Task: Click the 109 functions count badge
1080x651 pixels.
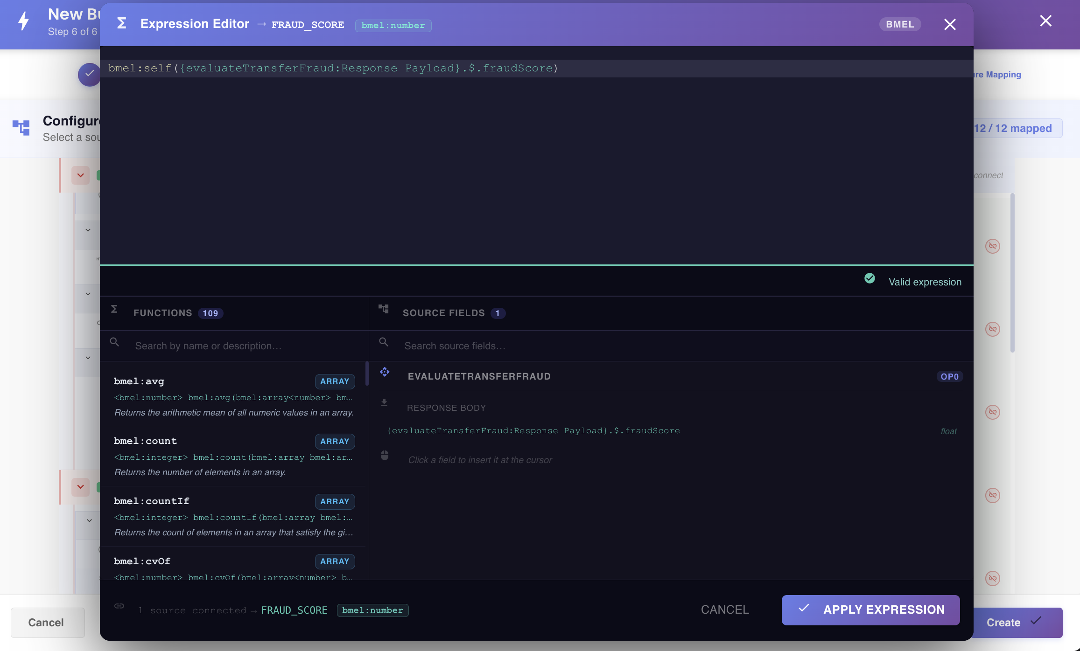Action: (210, 313)
